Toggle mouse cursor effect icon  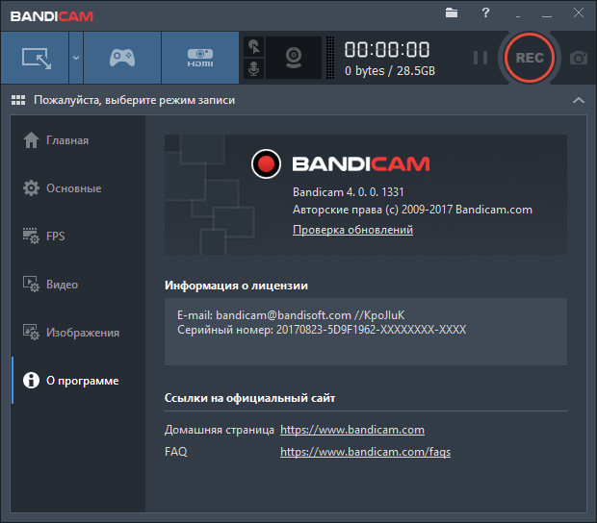[254, 46]
